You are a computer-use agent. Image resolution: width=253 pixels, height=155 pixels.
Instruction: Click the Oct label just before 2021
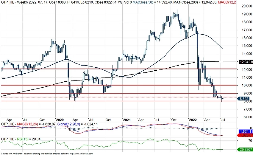click(x=108, y=120)
